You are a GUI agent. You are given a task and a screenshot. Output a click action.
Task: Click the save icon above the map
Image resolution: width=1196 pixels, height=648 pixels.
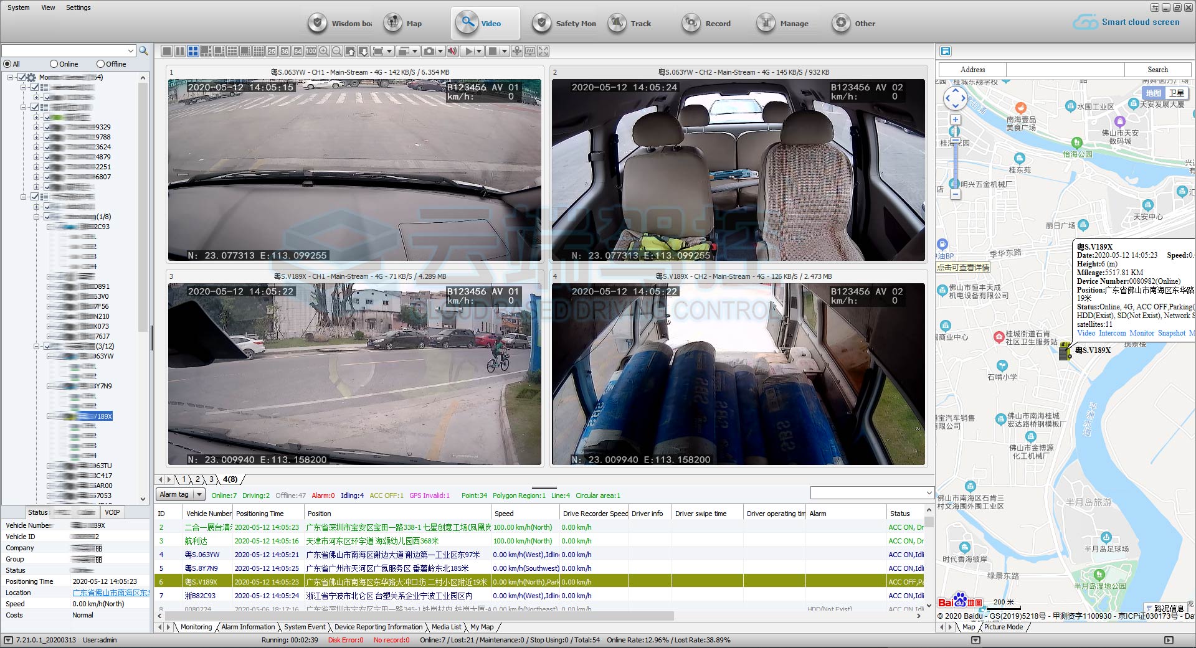(x=945, y=51)
